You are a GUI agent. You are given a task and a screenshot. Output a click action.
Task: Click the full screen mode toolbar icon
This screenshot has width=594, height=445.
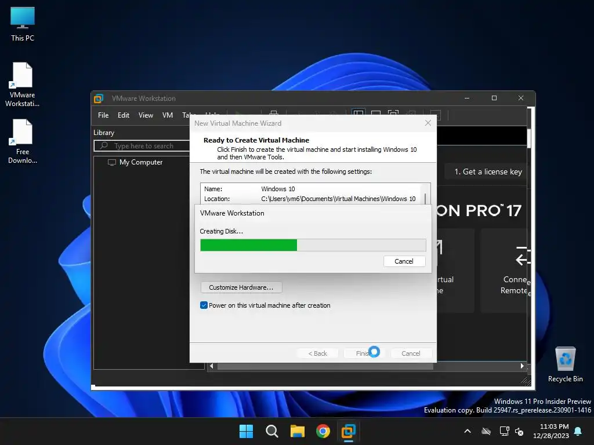pyautogui.click(x=393, y=114)
